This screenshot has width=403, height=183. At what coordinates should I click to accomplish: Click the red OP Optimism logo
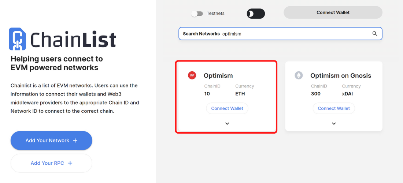(192, 75)
